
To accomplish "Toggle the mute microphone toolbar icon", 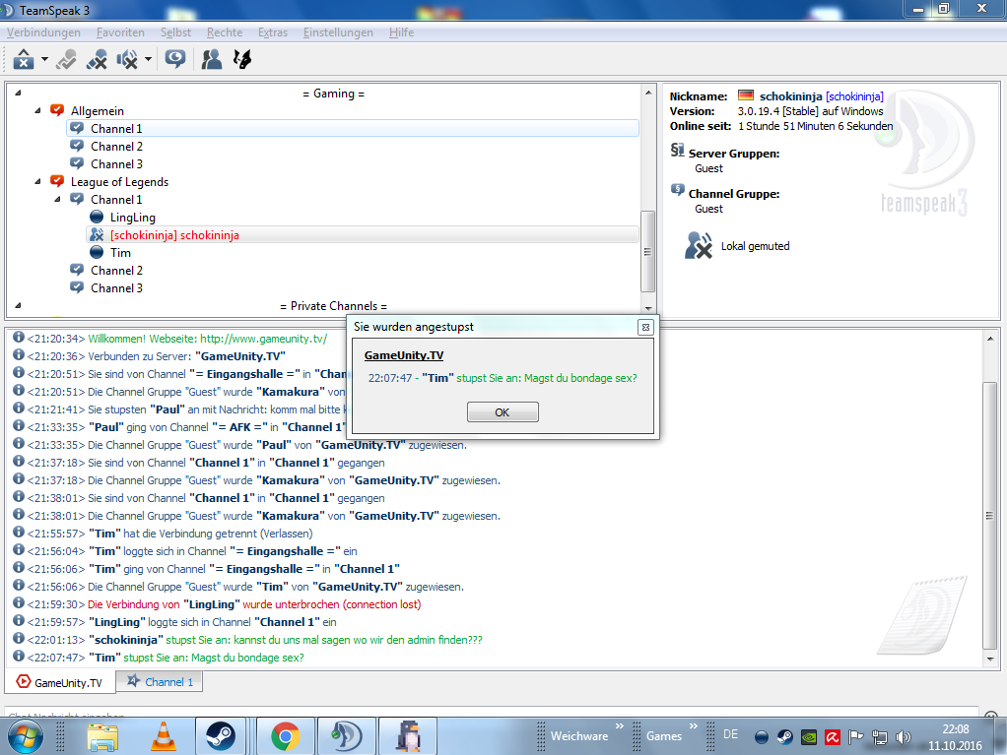I will click(x=96, y=60).
